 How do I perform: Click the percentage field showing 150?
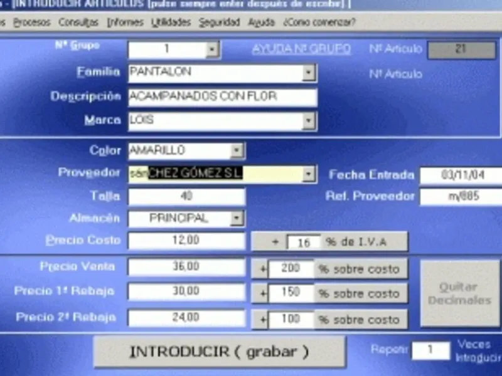click(x=291, y=293)
